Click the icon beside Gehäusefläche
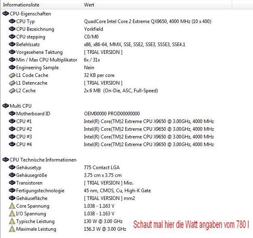This screenshot has height=238, width=253. tap(12, 198)
